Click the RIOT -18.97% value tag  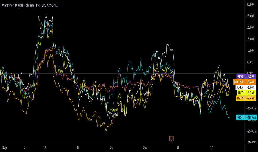coord(251,117)
